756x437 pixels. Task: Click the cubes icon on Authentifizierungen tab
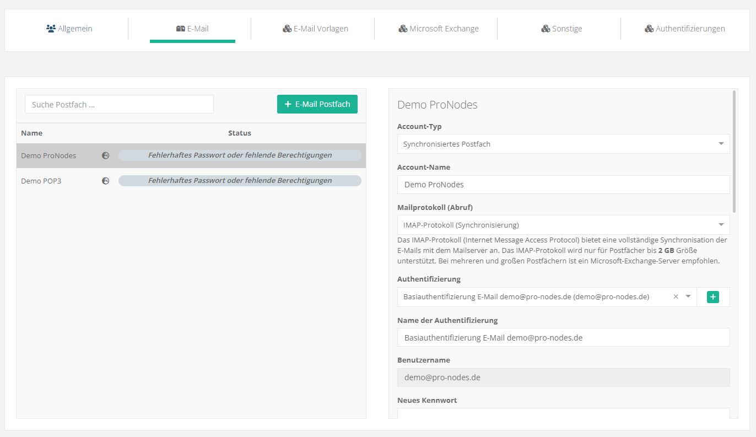tap(649, 29)
